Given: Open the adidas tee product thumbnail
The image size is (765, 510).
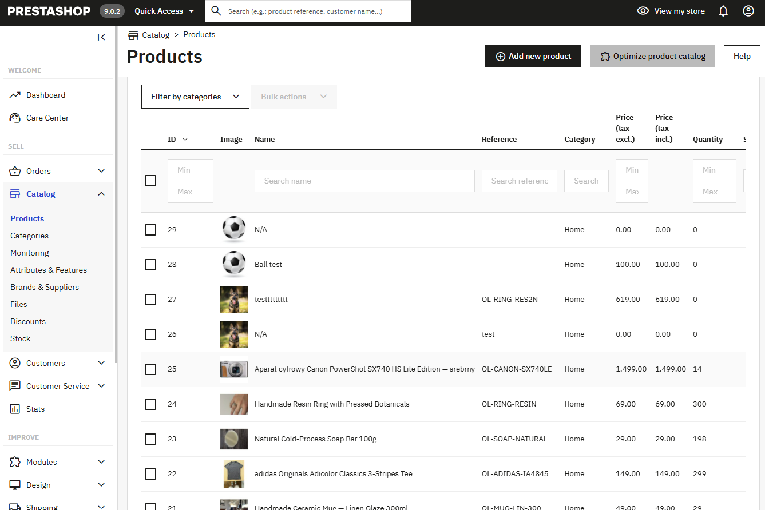Looking at the screenshot, I should 234,474.
